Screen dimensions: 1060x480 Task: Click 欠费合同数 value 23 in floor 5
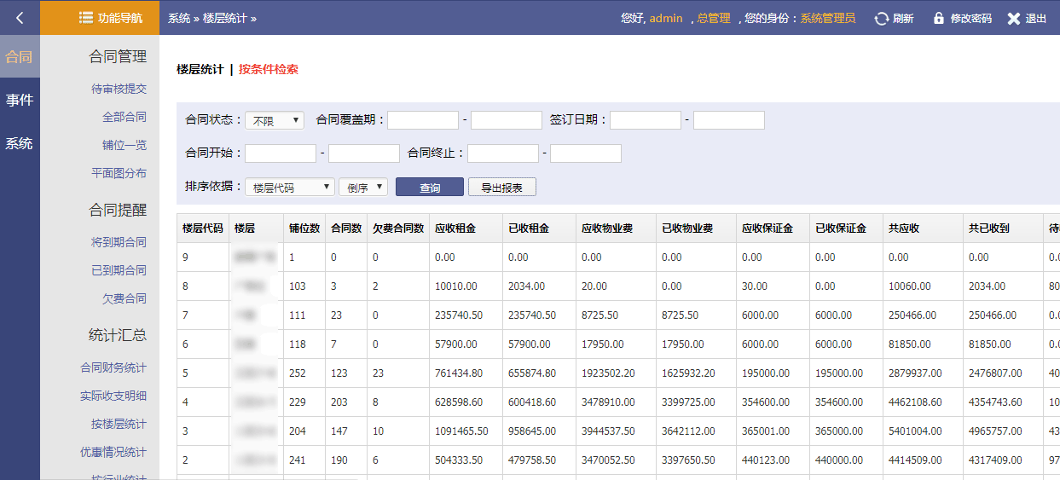[379, 373]
